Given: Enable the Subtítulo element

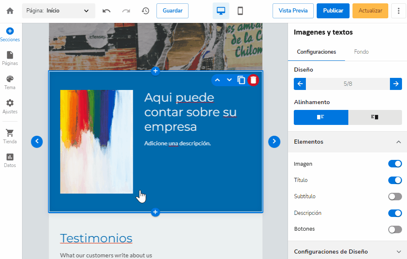Looking at the screenshot, I should (395, 197).
